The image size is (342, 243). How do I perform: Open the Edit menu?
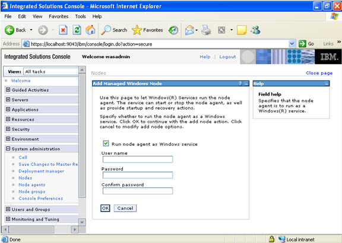(x=22, y=17)
